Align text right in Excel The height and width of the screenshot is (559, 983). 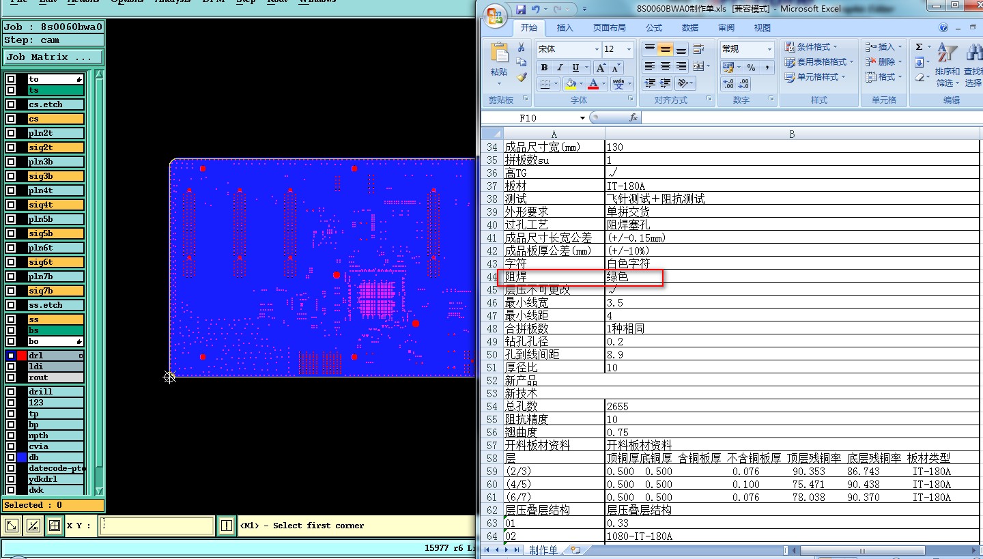tap(681, 66)
